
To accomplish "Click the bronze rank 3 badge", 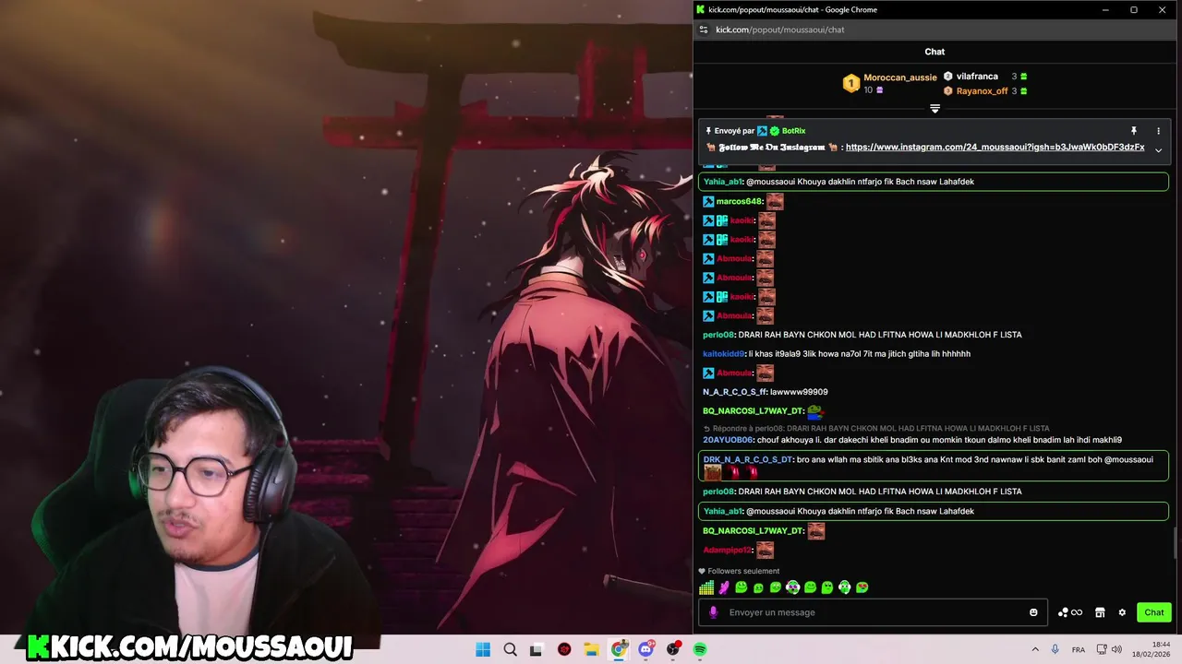I will (947, 91).
